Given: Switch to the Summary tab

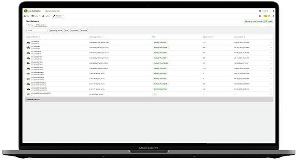Looking at the screenshot, I should coord(30,25).
